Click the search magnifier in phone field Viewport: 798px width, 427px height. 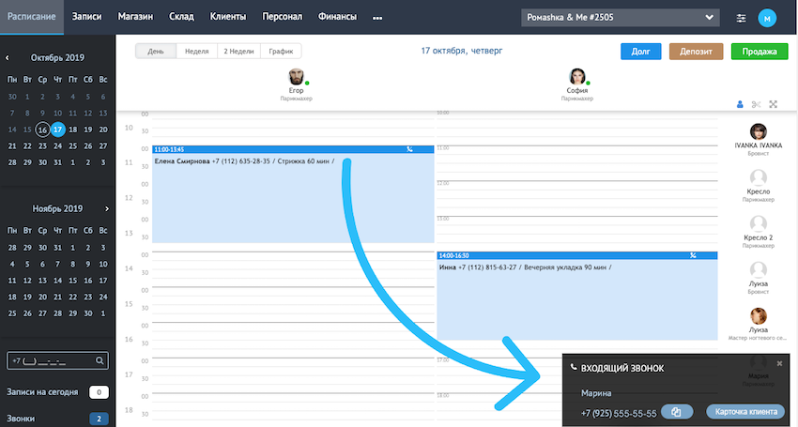tap(100, 359)
